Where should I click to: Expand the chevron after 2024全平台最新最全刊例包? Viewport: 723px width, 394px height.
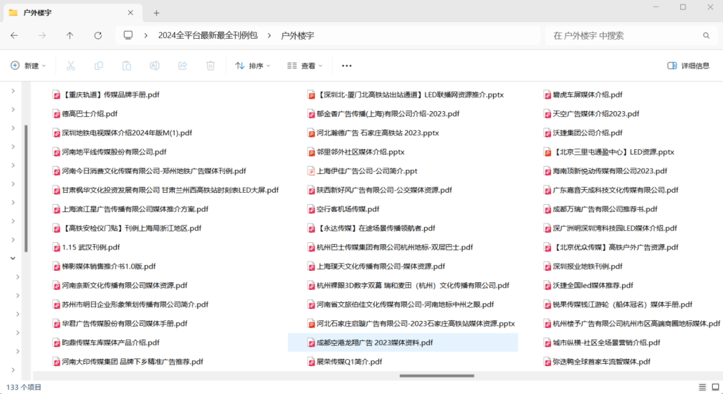pyautogui.click(x=269, y=35)
